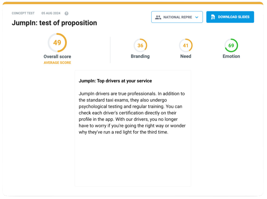The image size is (267, 199).
Task: Click the Overall score 49 gauge
Action: 57,43
